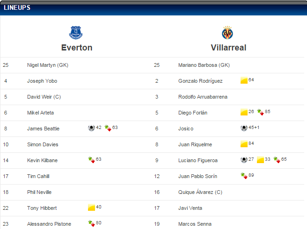Click Luciano Figueroa's yellow card icon

click(260, 160)
